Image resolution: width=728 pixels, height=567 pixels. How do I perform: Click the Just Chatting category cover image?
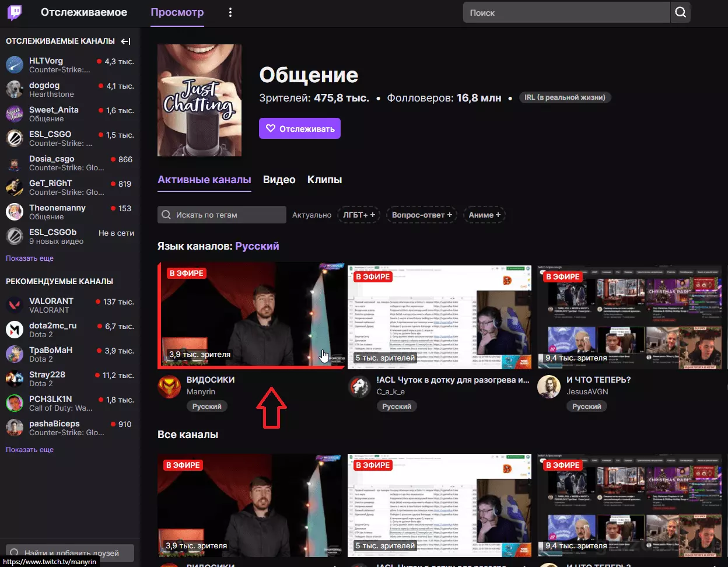point(199,100)
